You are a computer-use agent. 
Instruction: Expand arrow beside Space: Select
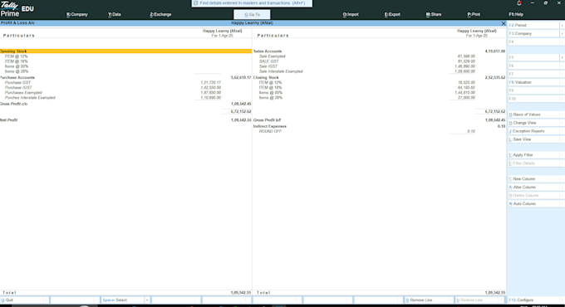[x=147, y=300]
